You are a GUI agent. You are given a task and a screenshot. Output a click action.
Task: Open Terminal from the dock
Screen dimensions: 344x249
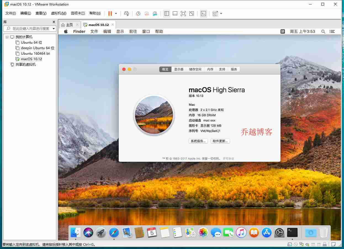[292, 233]
